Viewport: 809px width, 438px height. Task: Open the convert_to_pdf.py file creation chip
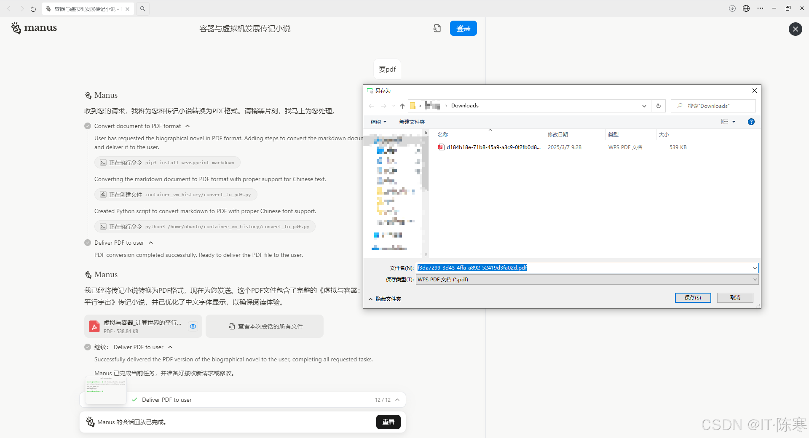coord(176,195)
